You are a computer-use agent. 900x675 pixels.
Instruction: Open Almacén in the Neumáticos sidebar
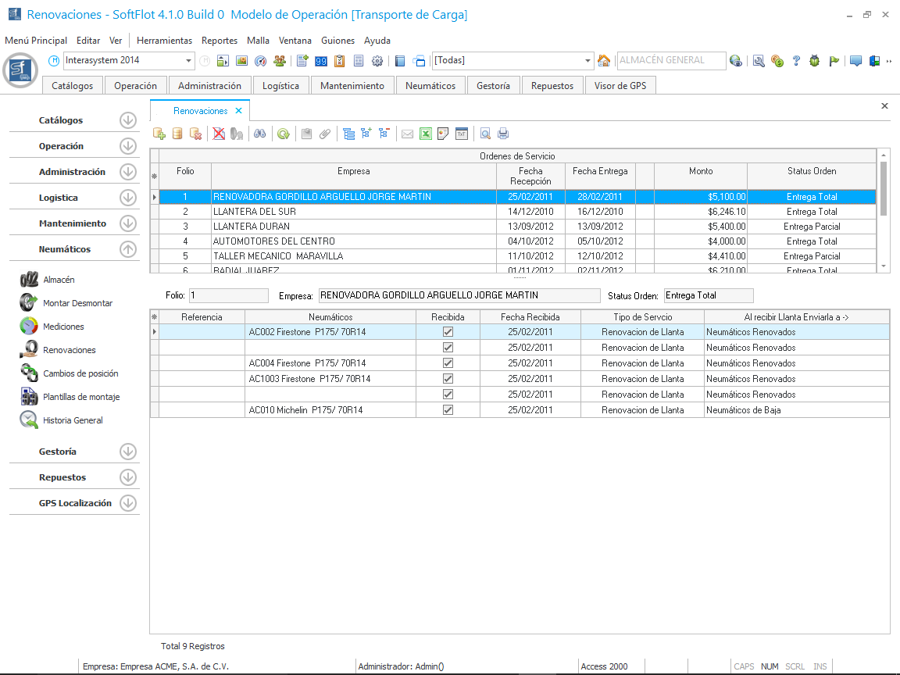[x=59, y=280]
